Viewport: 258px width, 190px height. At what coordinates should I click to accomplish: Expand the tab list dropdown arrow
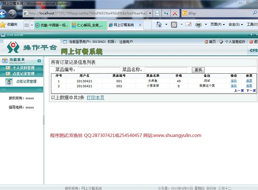tap(32, 25)
